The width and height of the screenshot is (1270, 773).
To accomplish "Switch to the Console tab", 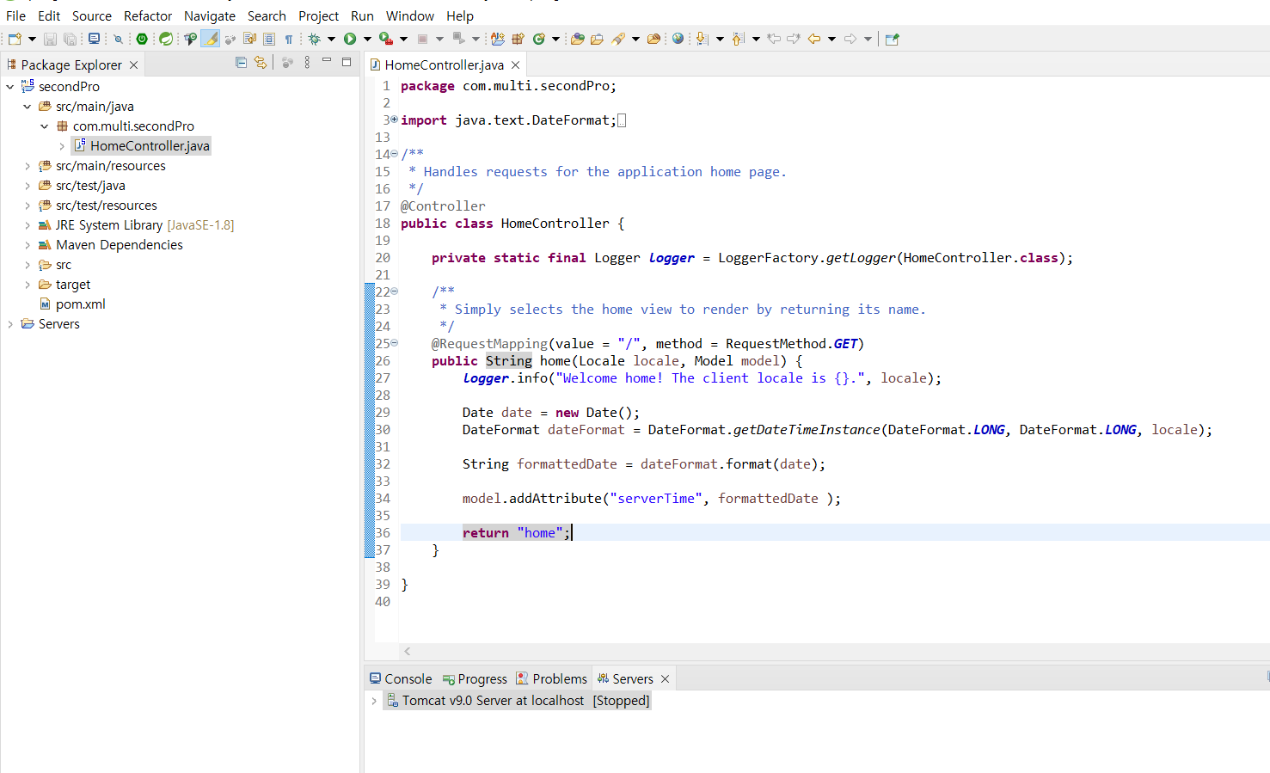I will [x=401, y=678].
